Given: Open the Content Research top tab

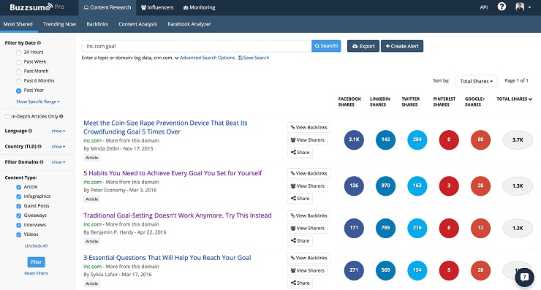Looking at the screenshot, I should [x=107, y=7].
